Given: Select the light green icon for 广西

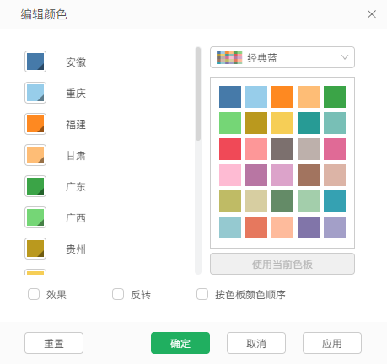Looking at the screenshot, I should point(35,217).
